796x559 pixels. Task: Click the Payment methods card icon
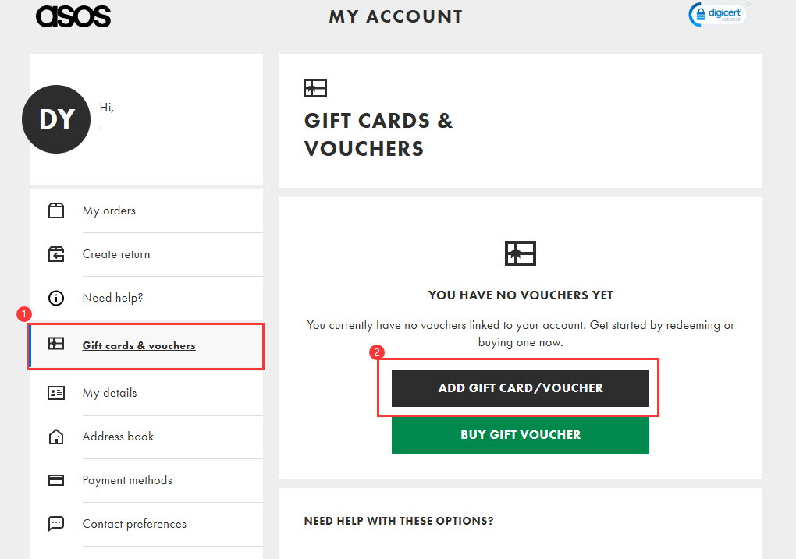coord(56,480)
